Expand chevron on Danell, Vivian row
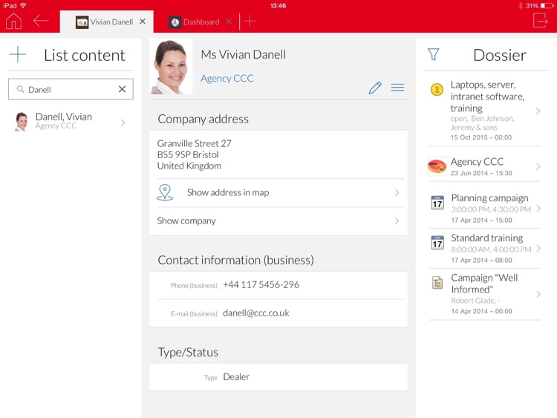The height and width of the screenshot is (418, 557). 123,123
